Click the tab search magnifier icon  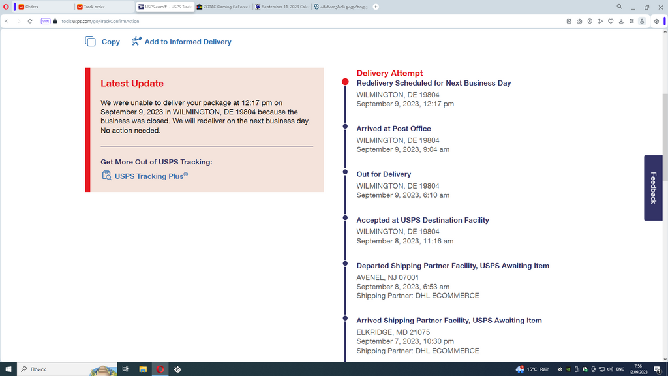pos(620,7)
